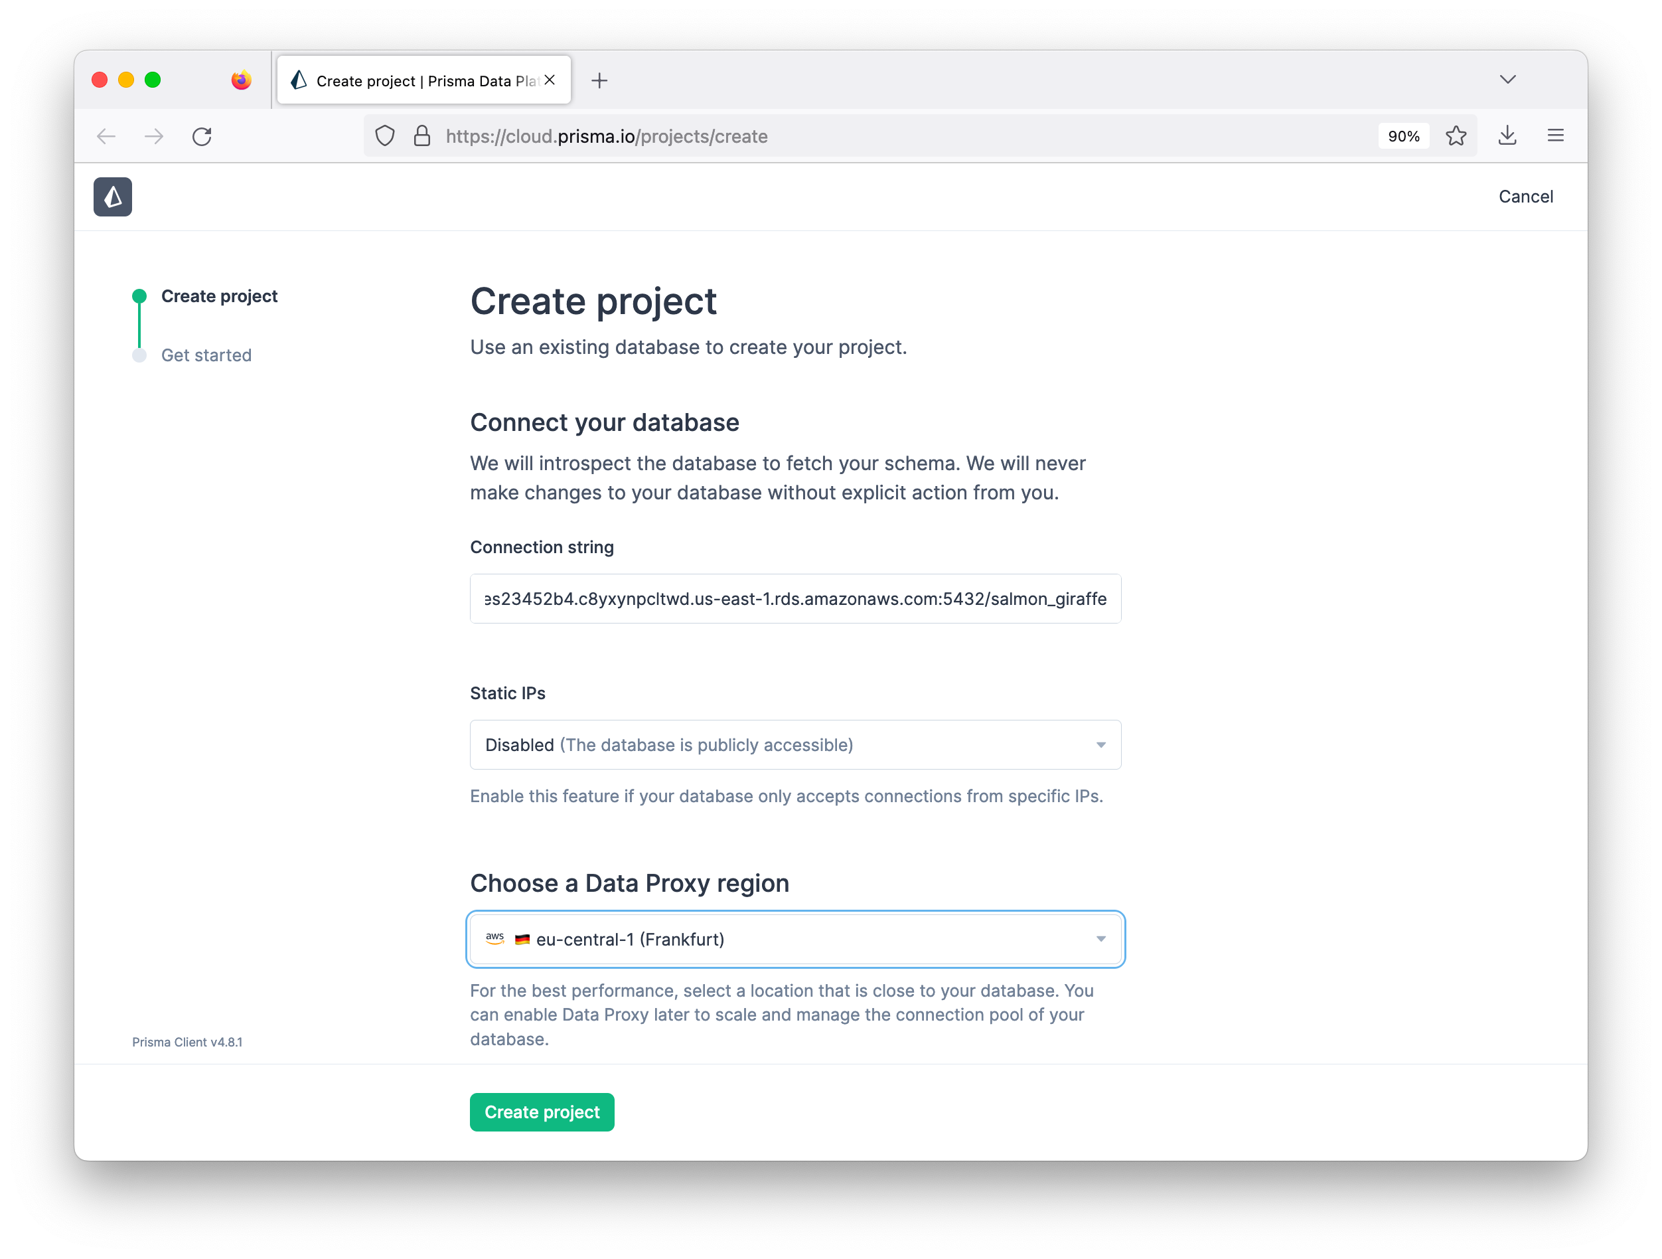Screen dimensions: 1662x1259
Task: Open the Downloads panel
Action: click(x=1507, y=136)
